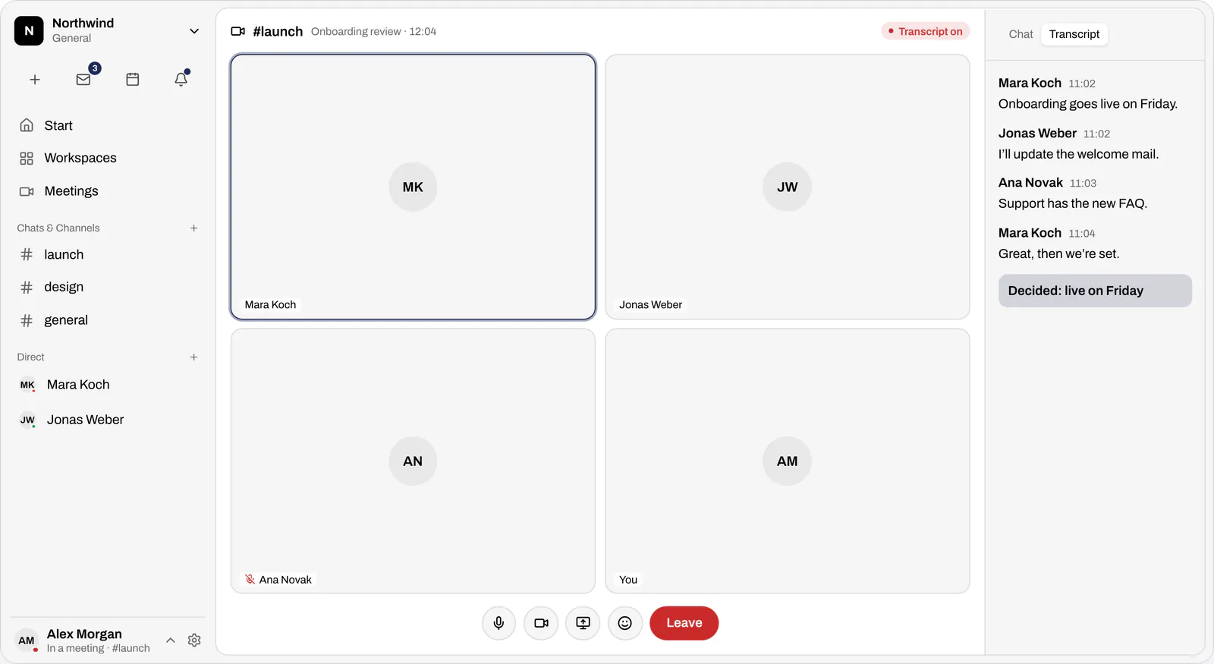Open the inbox with 3 unread
Image resolution: width=1214 pixels, height=664 pixels.
click(x=83, y=80)
